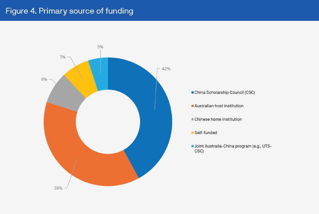Click the dark blue China Scholarship Council legend swatch
Viewport: 319px width, 214px height.
tap(192, 93)
